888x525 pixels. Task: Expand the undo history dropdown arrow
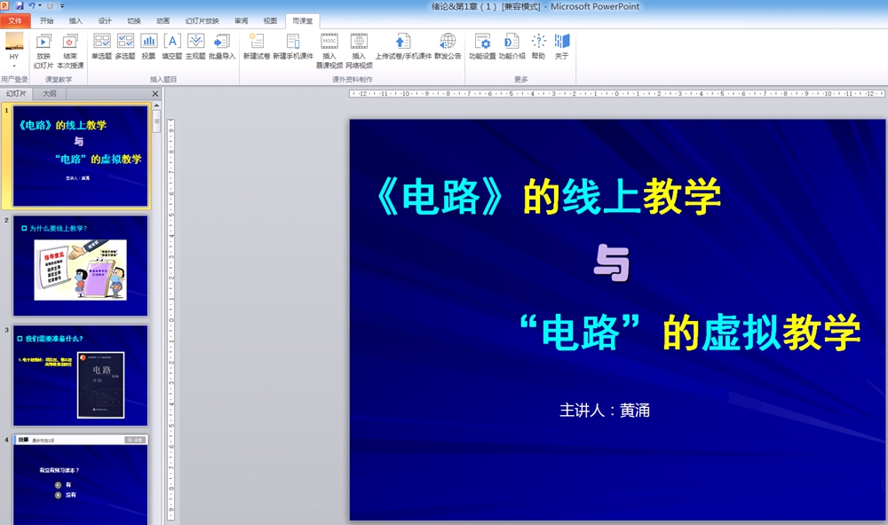click(40, 6)
